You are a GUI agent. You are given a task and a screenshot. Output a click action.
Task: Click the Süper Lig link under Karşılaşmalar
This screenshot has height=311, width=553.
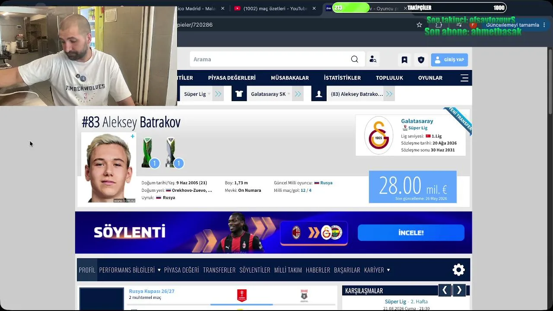[x=395, y=301]
